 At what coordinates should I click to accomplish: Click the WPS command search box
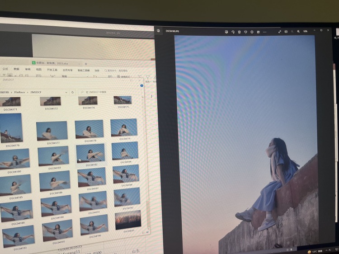coord(117,71)
